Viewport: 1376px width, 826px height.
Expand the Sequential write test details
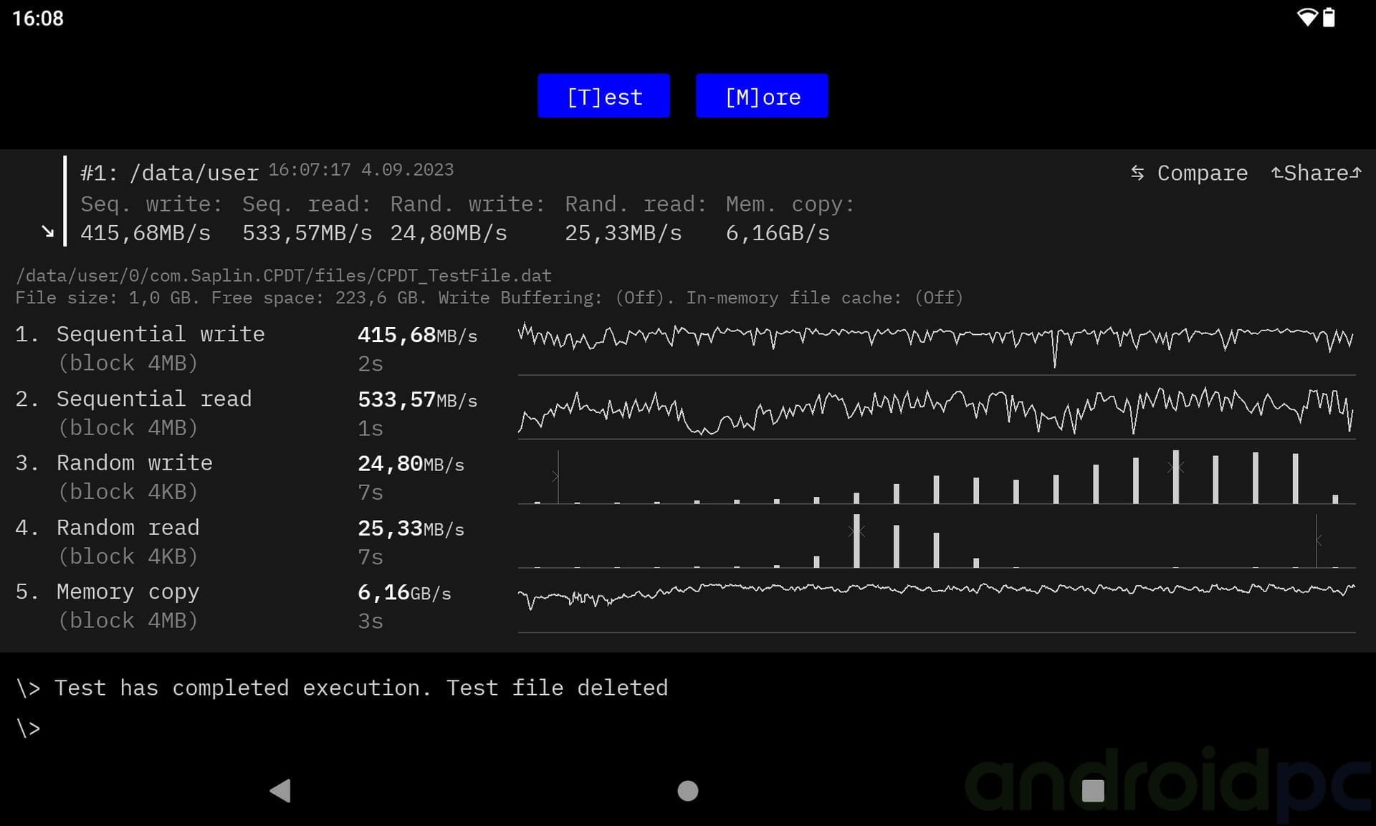coord(160,333)
